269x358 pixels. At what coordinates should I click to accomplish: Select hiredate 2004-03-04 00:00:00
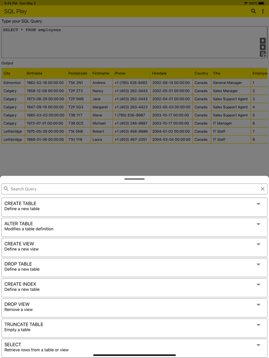click(171, 139)
